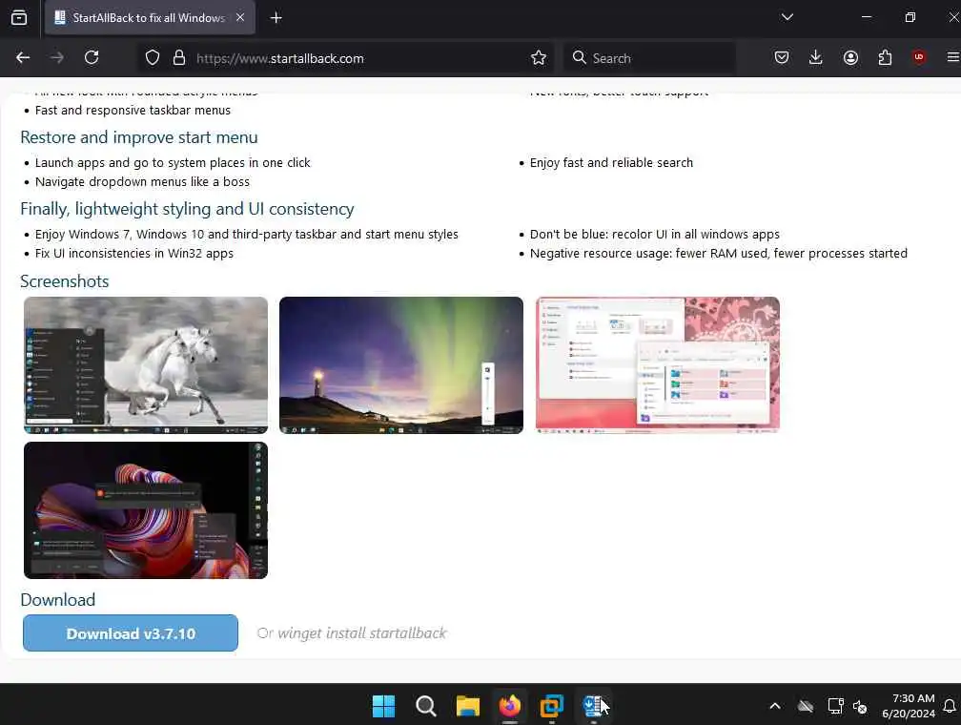
Task: Reload the current page
Action: point(92,57)
